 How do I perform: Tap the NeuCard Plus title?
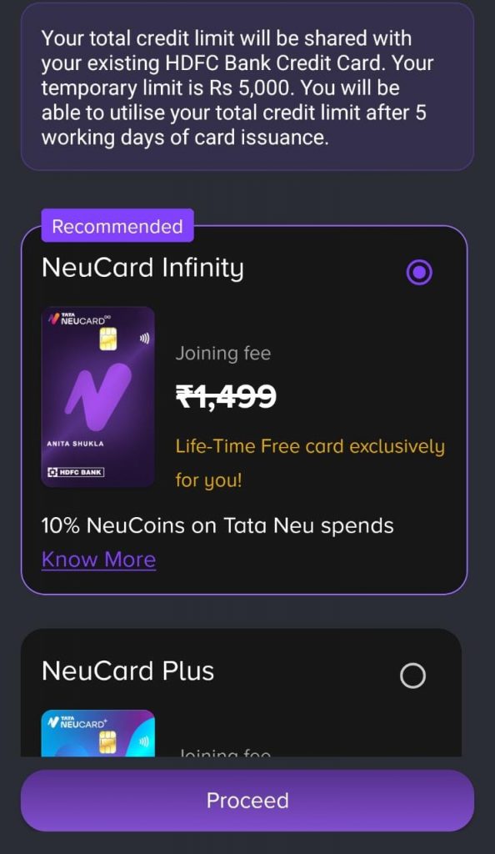coord(127,671)
